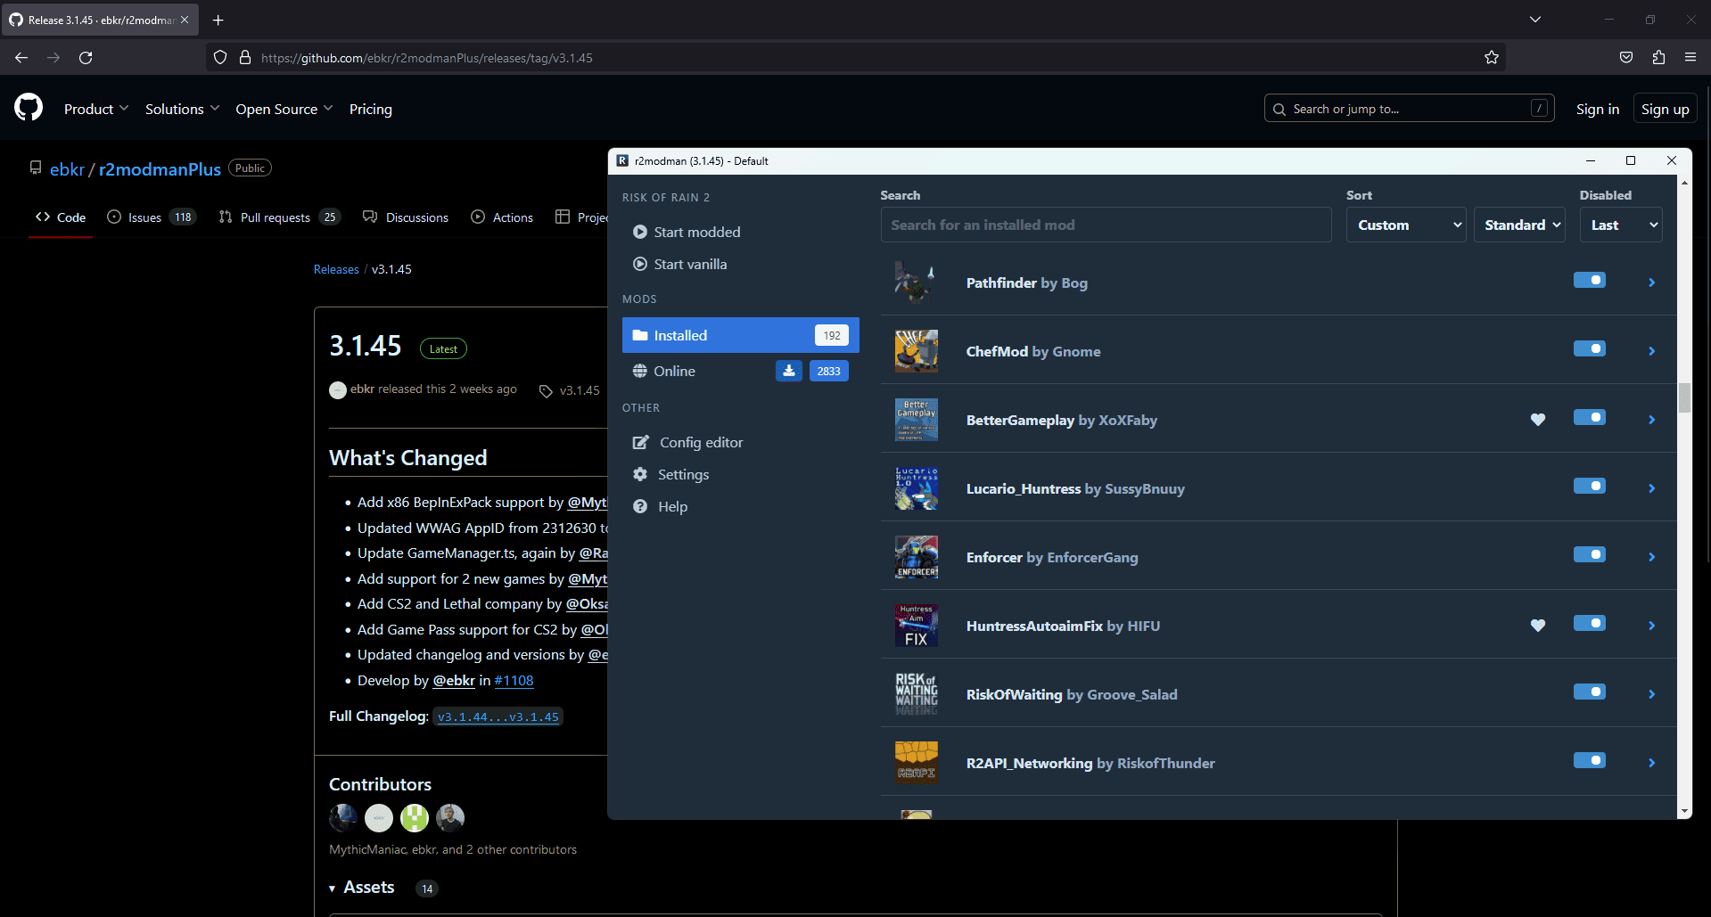Click the Help question mark icon
This screenshot has height=917, width=1711.
point(639,506)
